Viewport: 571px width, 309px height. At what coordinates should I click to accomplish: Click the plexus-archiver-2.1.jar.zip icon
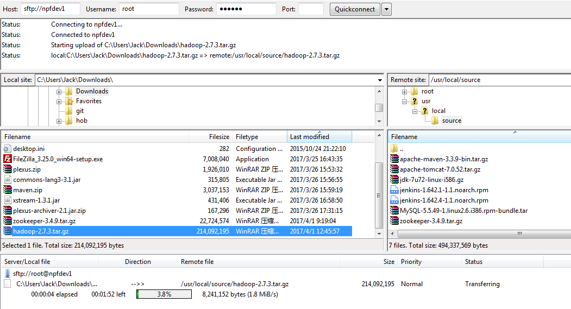pyautogui.click(x=7, y=210)
